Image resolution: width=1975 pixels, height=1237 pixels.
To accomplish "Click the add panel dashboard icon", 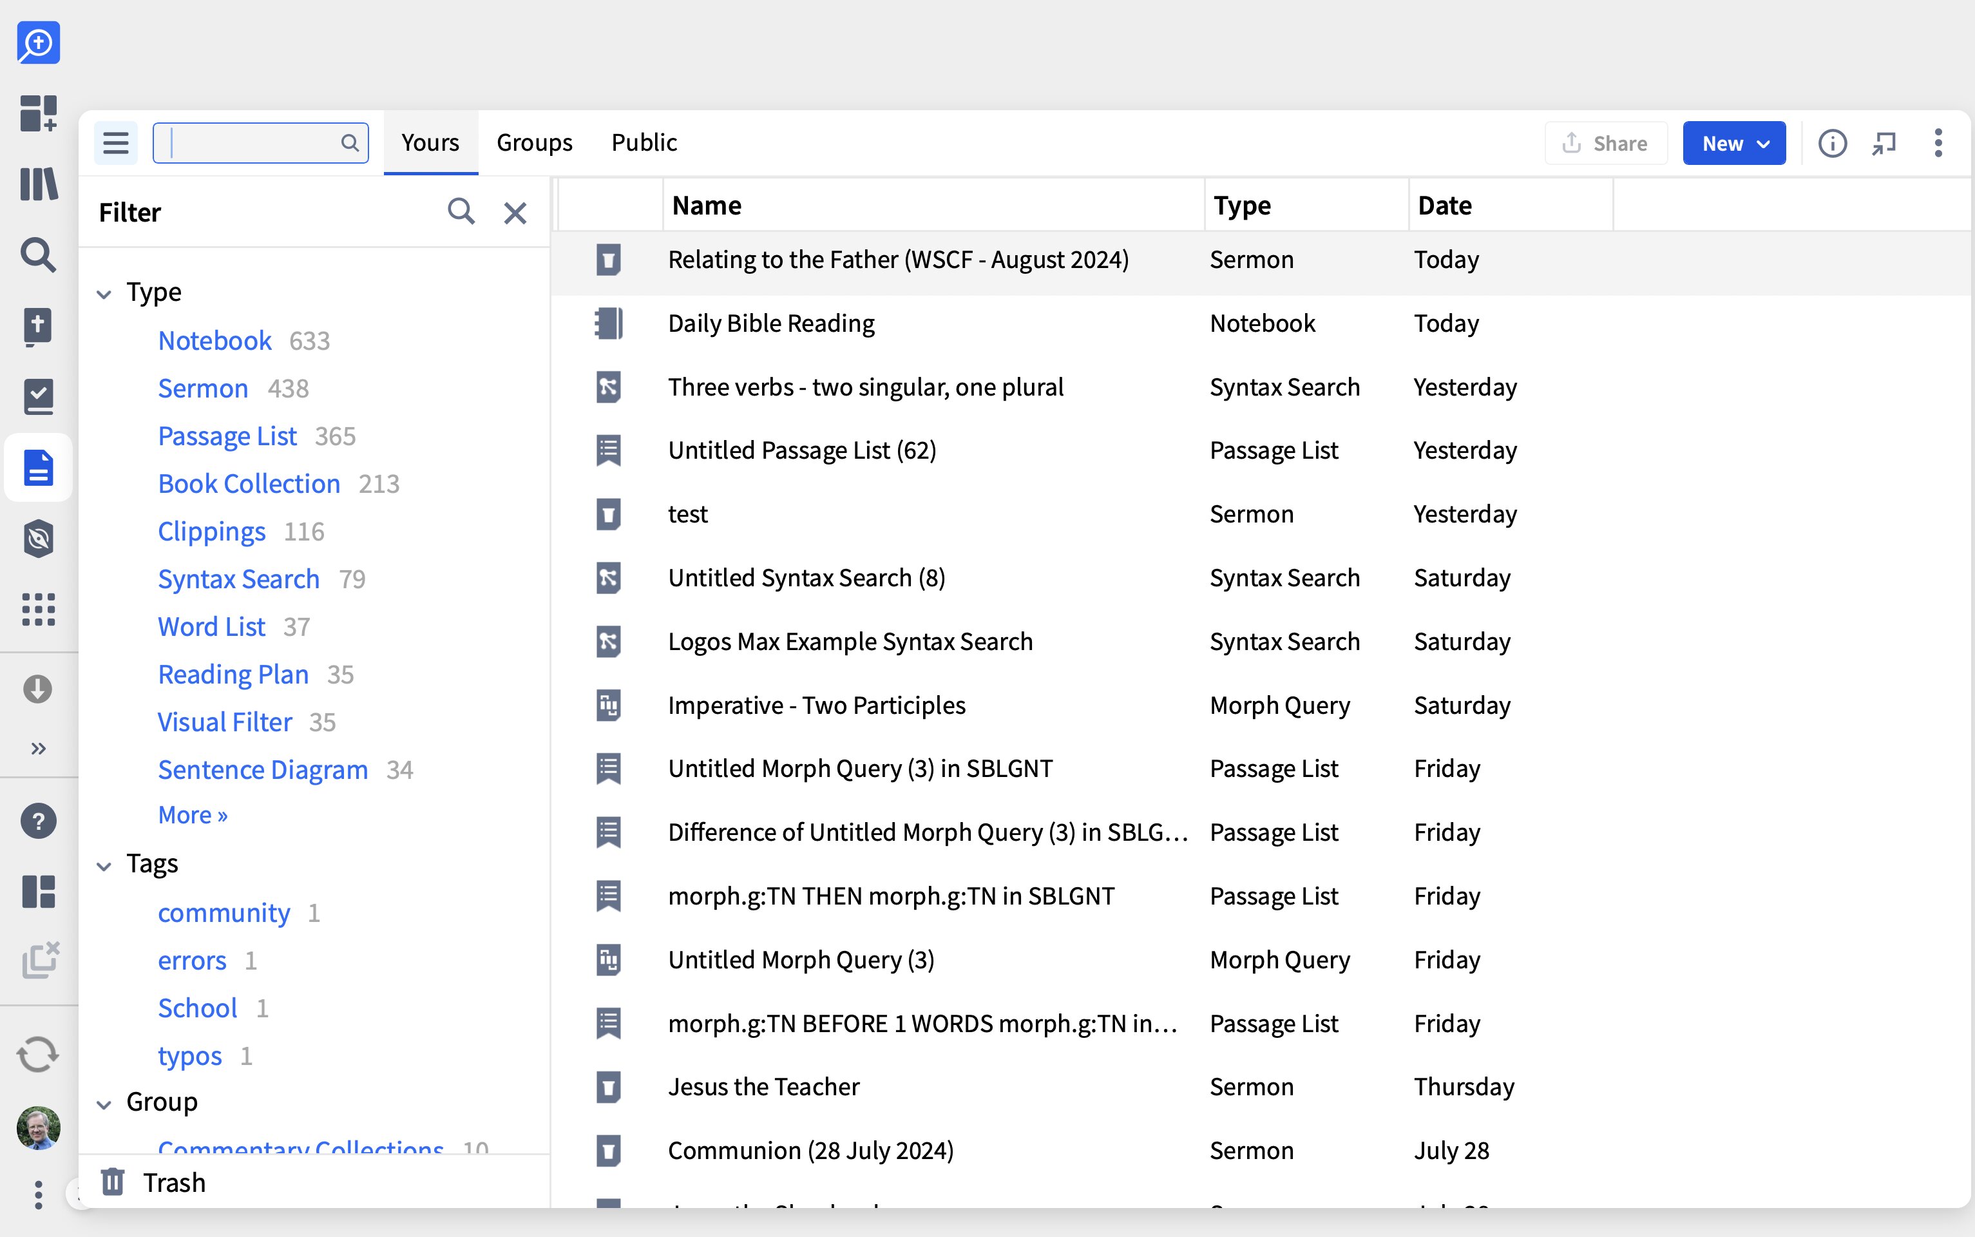I will pyautogui.click(x=39, y=113).
